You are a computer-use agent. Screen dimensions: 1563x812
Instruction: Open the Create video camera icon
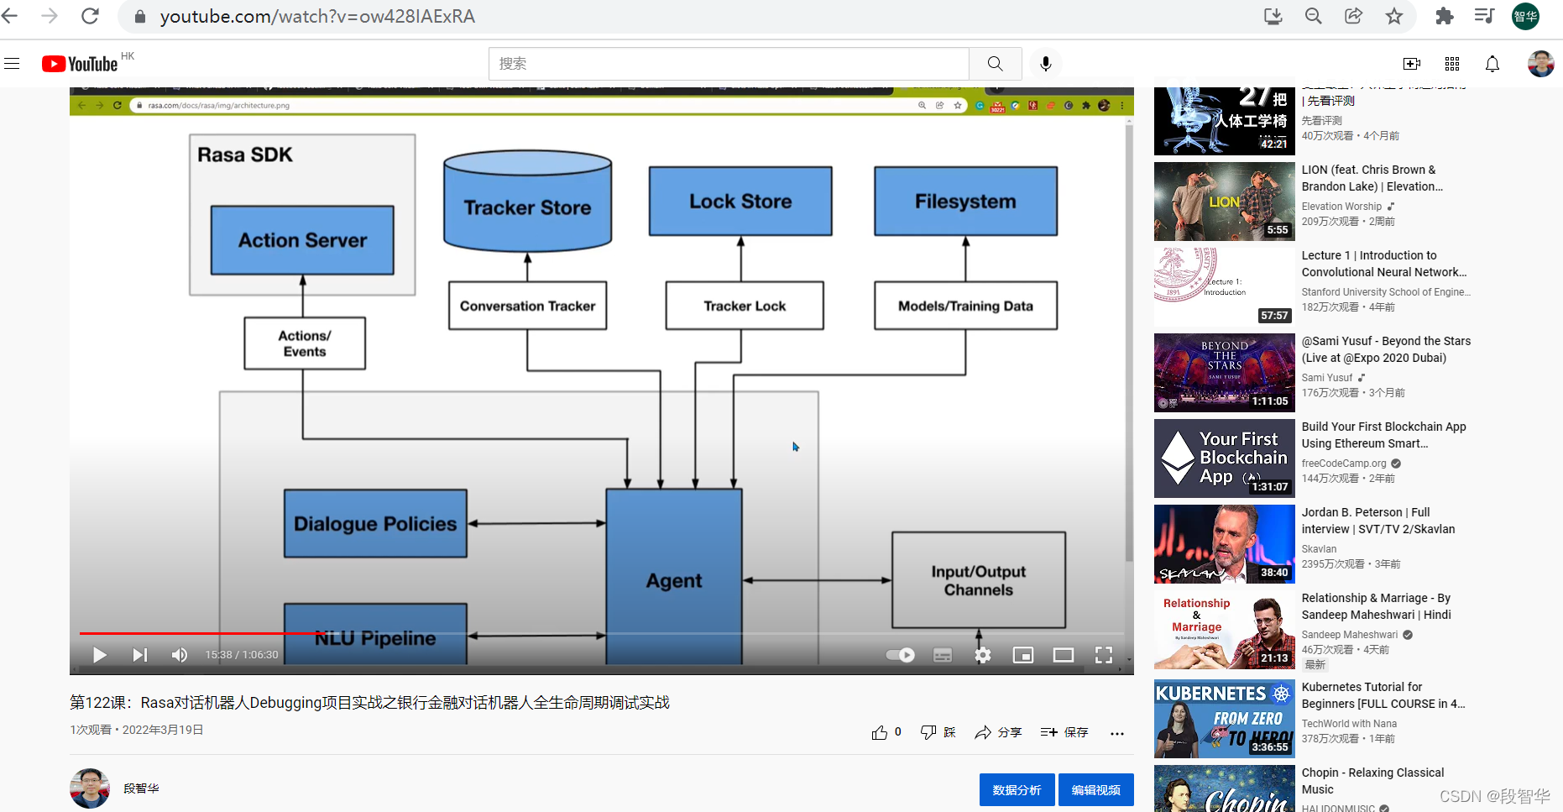coord(1412,64)
